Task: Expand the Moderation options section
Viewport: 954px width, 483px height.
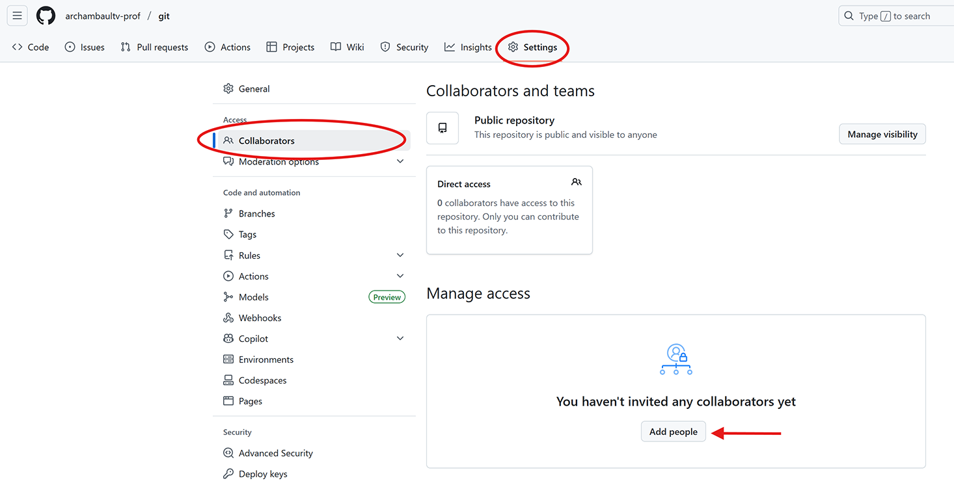Action: 400,161
